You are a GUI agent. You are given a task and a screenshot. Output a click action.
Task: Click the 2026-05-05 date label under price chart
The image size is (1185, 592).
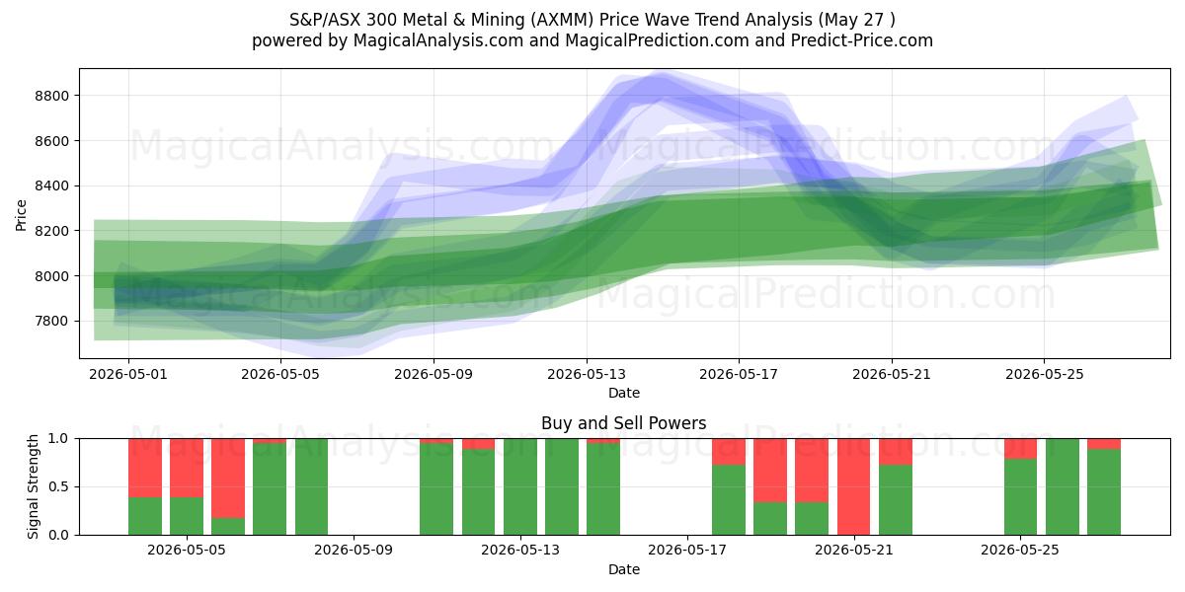[x=281, y=374]
